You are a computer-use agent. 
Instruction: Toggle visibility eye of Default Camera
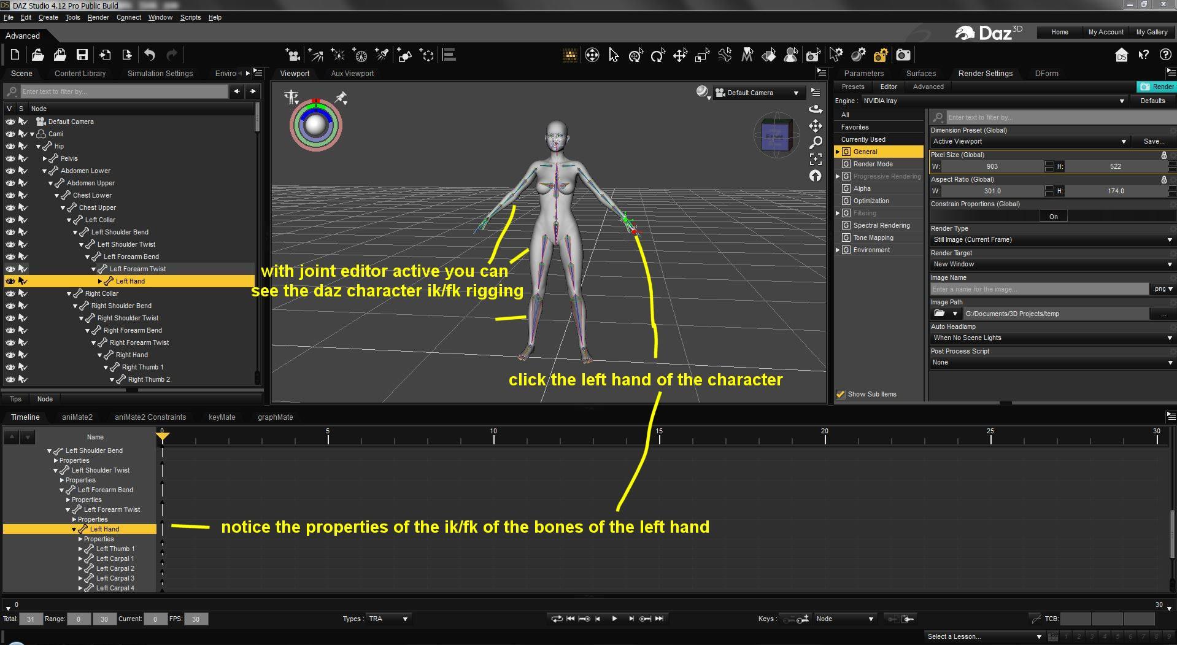[10, 122]
